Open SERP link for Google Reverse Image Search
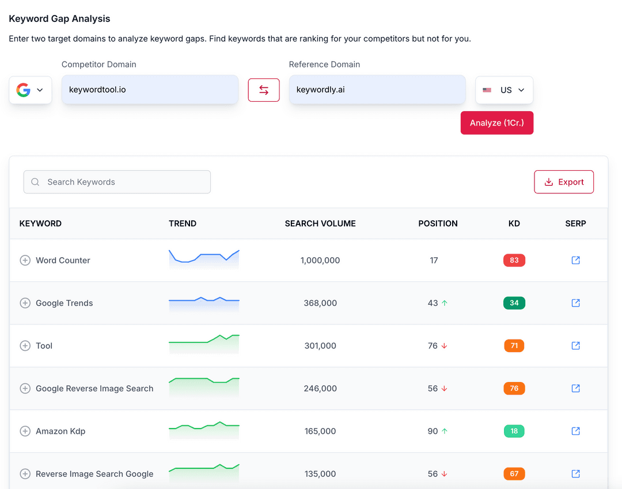622x489 pixels. [x=575, y=388]
